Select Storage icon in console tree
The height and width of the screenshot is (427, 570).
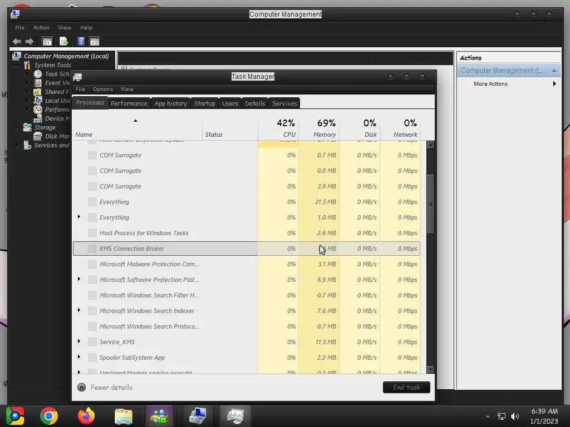tap(27, 127)
